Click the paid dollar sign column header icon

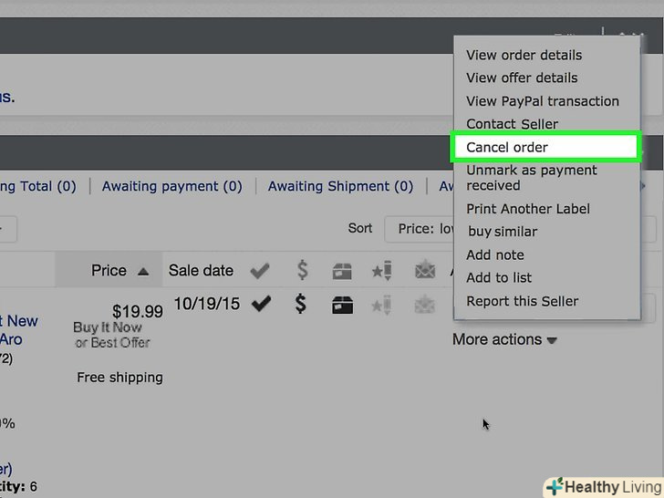tap(302, 271)
